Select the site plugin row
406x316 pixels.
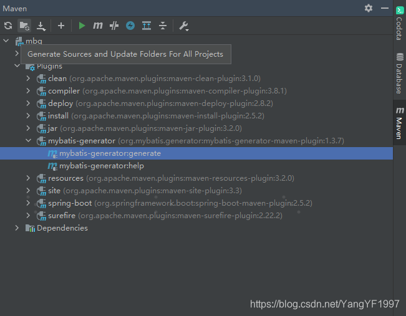[196, 191]
